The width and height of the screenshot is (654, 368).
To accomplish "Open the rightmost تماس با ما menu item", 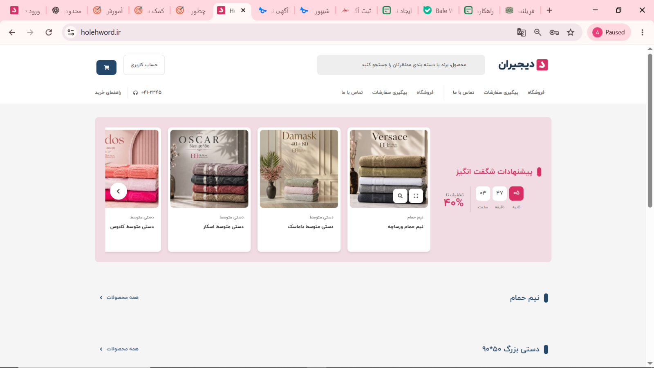I will [x=464, y=92].
